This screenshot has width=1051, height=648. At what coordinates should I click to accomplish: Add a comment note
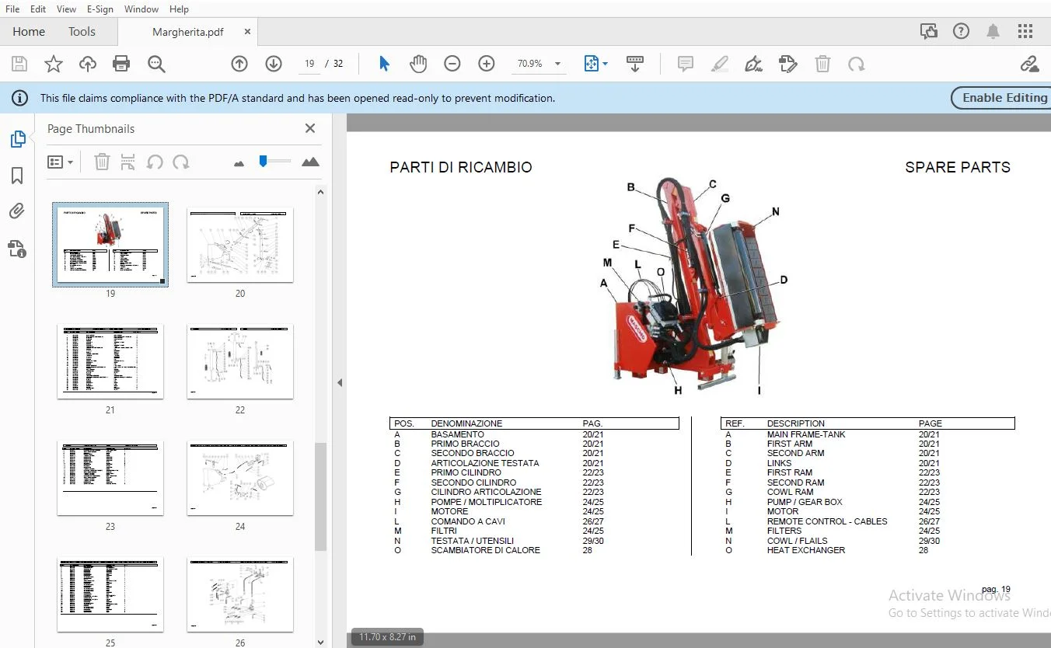[x=686, y=64]
